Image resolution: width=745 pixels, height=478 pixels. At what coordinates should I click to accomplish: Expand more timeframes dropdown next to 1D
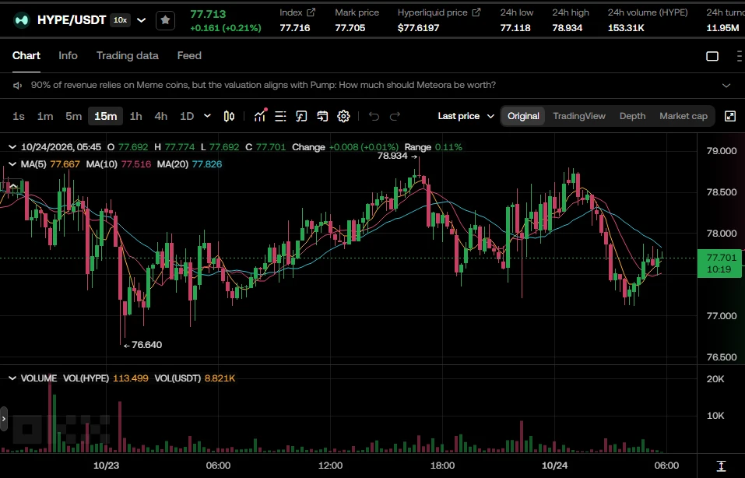tap(207, 116)
